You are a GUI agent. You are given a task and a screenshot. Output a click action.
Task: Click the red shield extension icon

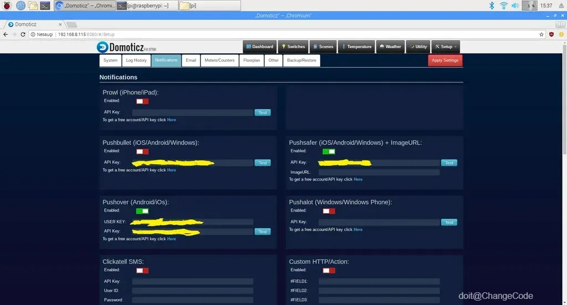click(551, 34)
